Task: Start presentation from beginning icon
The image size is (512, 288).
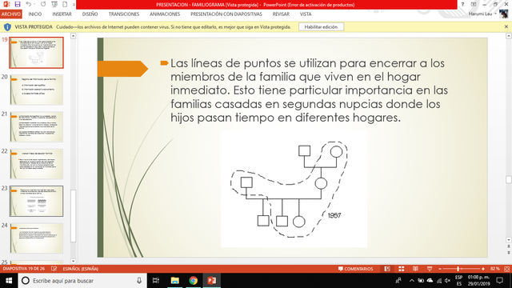Action: tap(54, 4)
